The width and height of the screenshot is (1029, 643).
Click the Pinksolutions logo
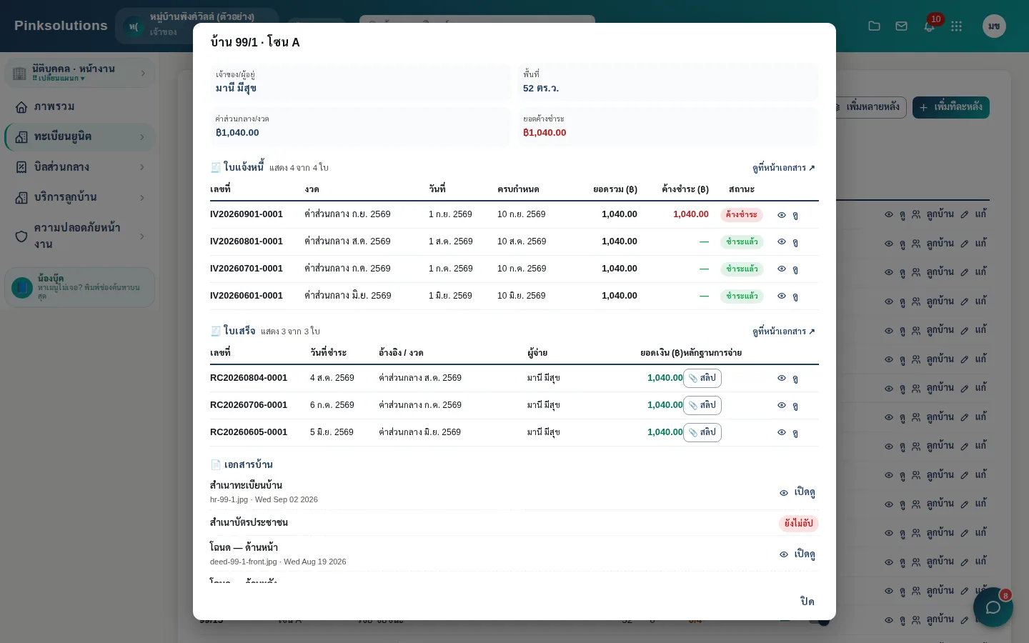[x=61, y=26]
